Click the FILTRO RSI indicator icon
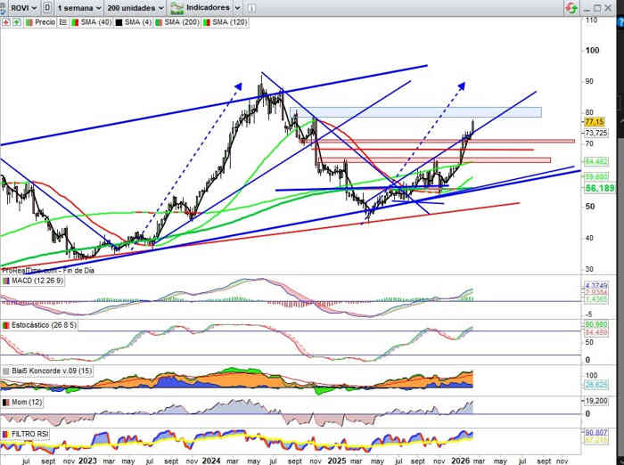Screen dimensions: 624x465 (6, 432)
